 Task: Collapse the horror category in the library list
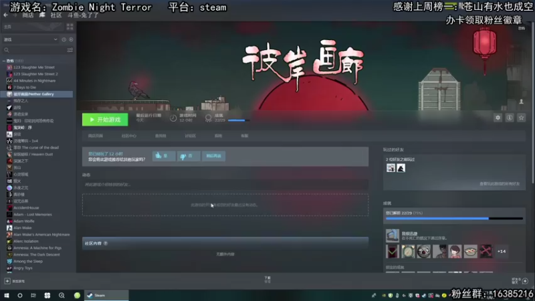point(4,61)
